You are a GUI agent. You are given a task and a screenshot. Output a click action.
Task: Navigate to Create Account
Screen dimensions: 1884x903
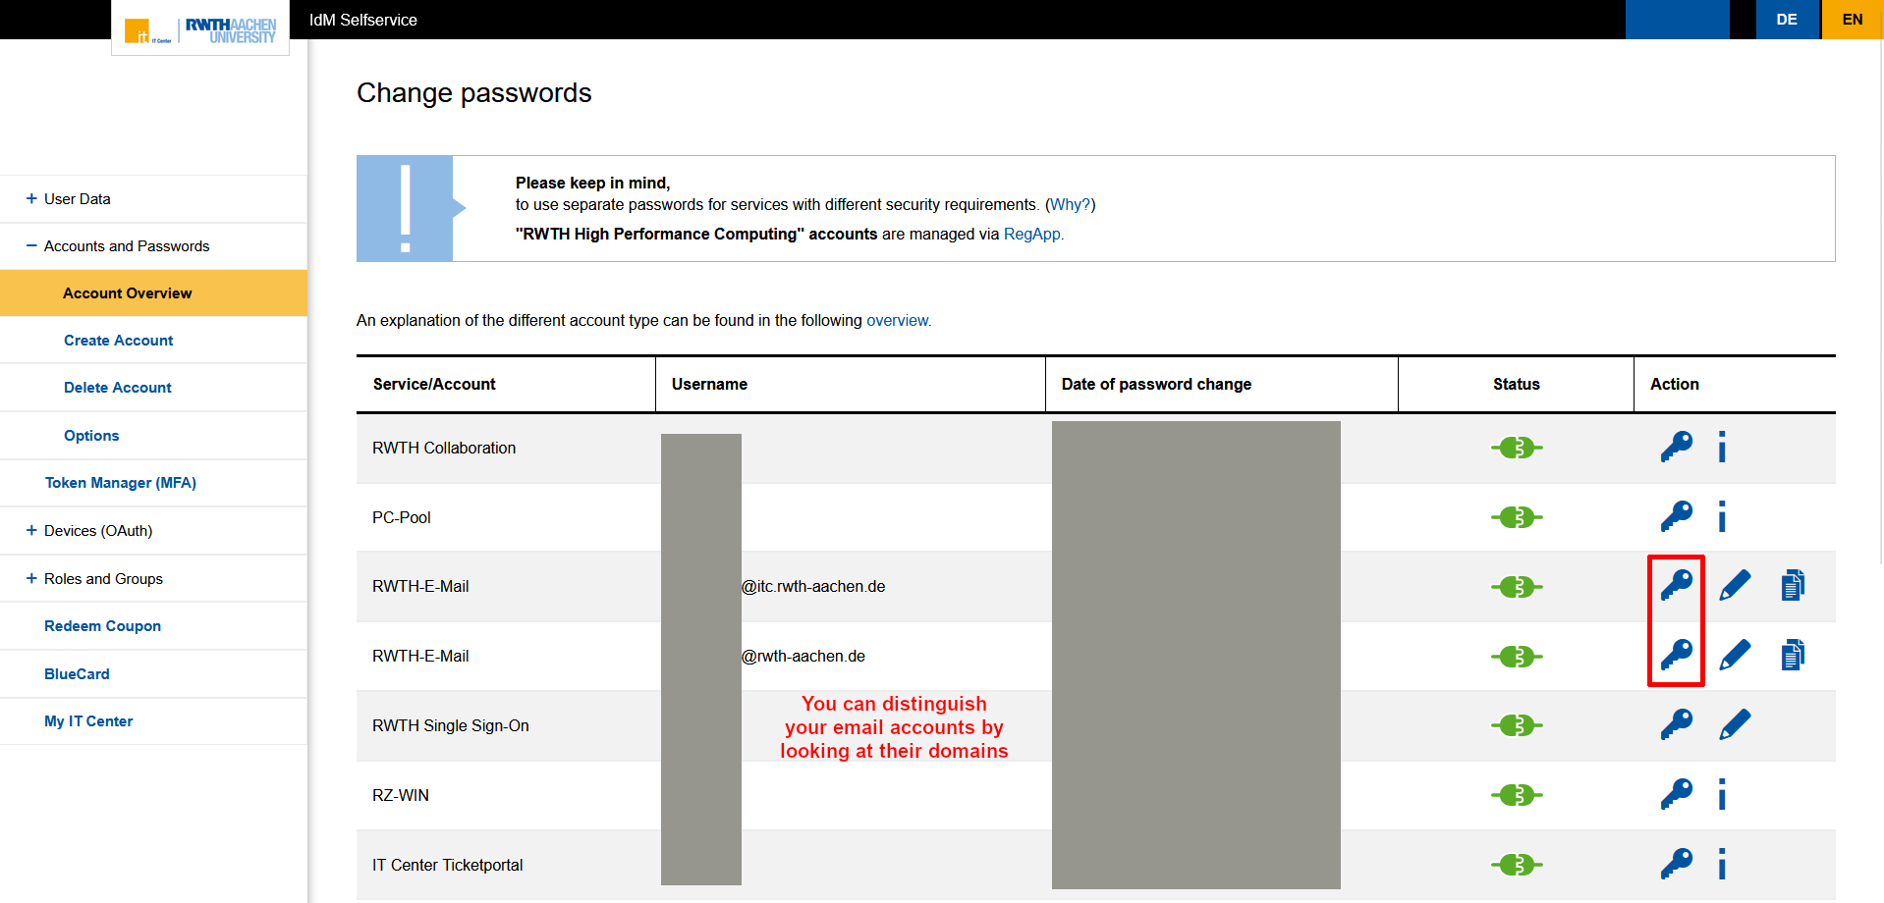pos(118,340)
